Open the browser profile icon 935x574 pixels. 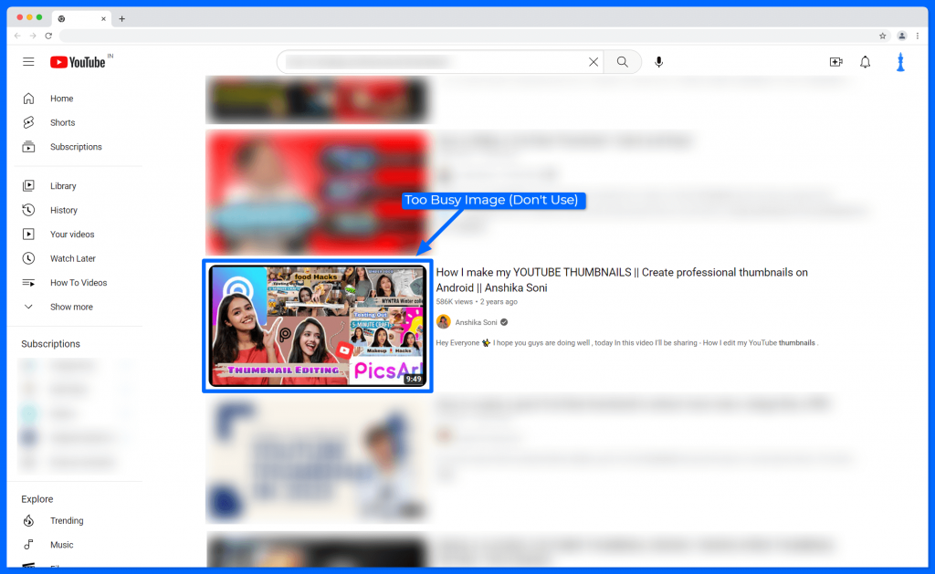(x=901, y=36)
